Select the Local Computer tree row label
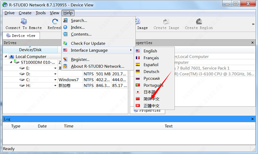 click(x=31, y=57)
